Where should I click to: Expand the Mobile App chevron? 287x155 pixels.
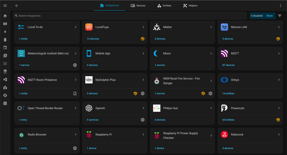pyautogui.click(x=143, y=53)
